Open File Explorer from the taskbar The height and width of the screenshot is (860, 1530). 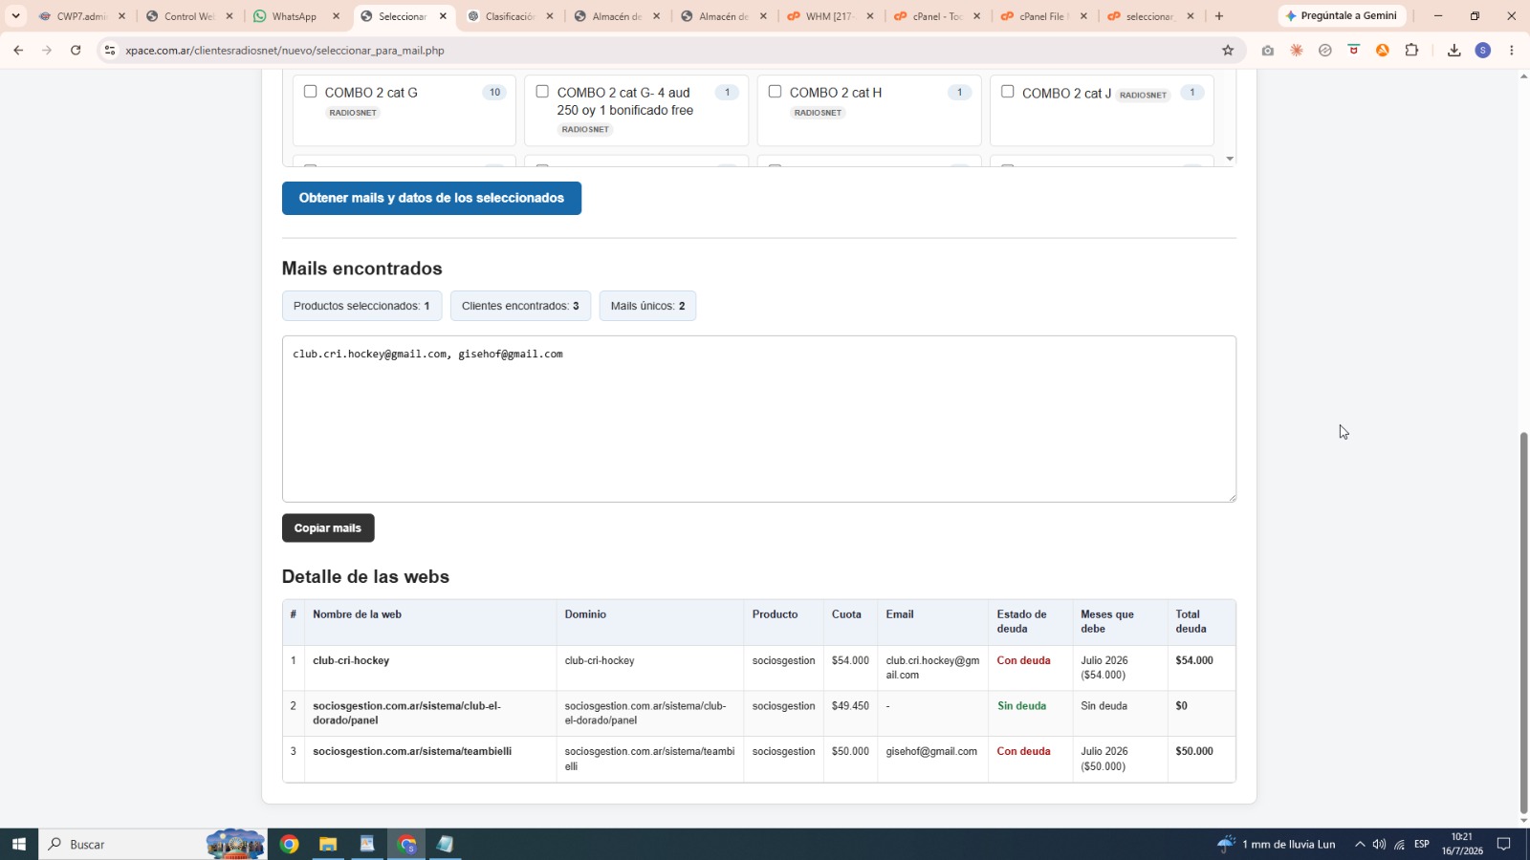(x=328, y=844)
